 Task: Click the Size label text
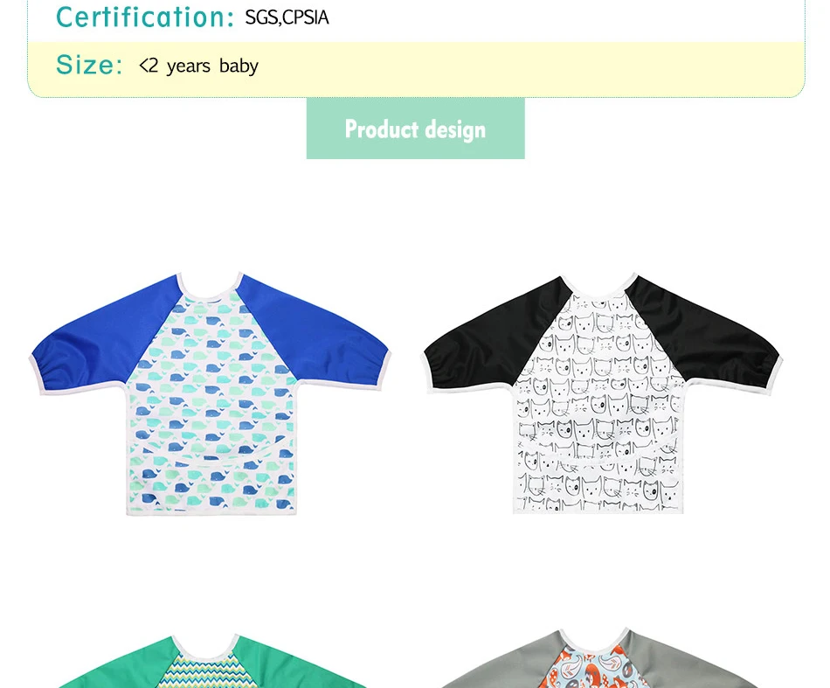[x=89, y=66]
